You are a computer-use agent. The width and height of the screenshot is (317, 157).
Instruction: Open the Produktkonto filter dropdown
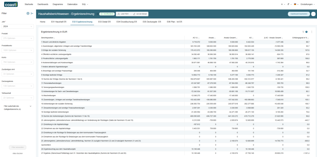(17, 50)
